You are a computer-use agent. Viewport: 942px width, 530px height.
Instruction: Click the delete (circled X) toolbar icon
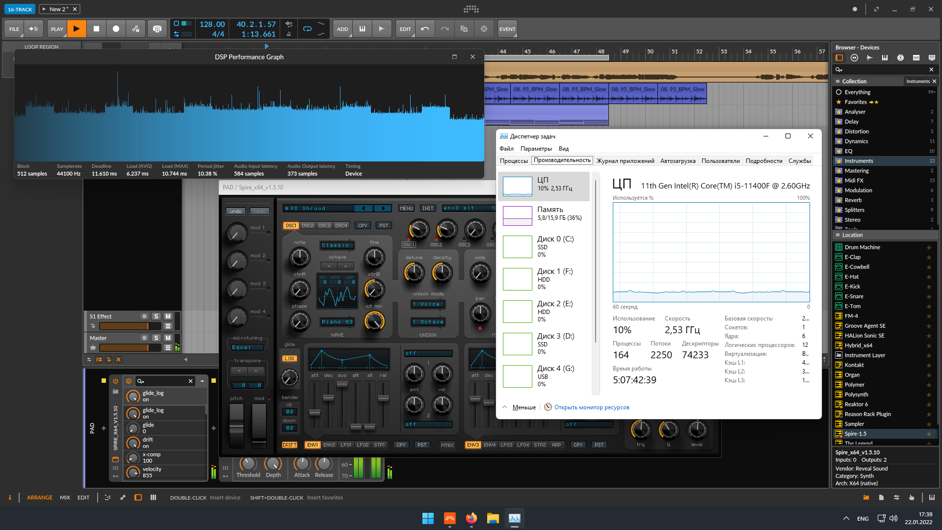point(484,29)
